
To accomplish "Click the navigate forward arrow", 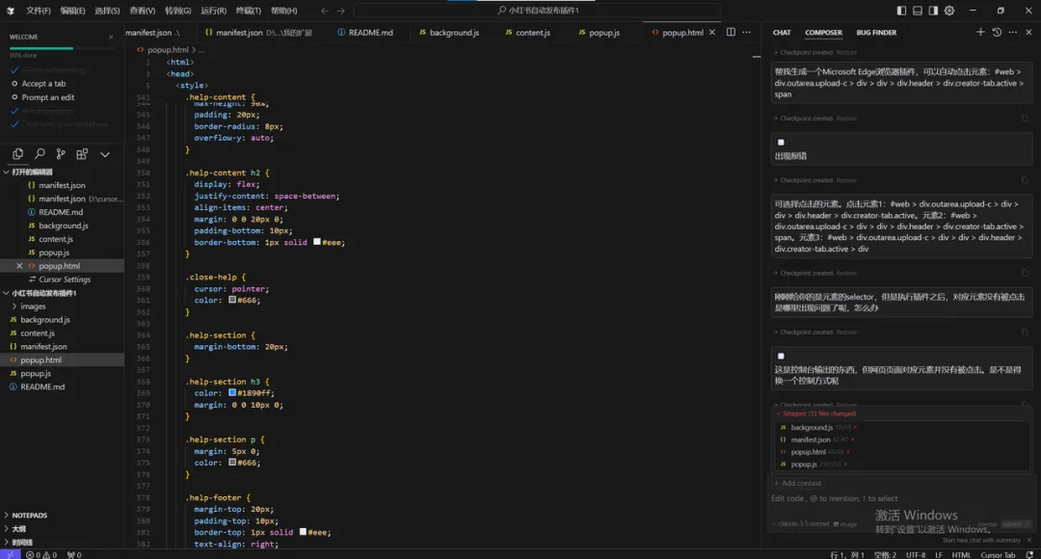I will [340, 11].
